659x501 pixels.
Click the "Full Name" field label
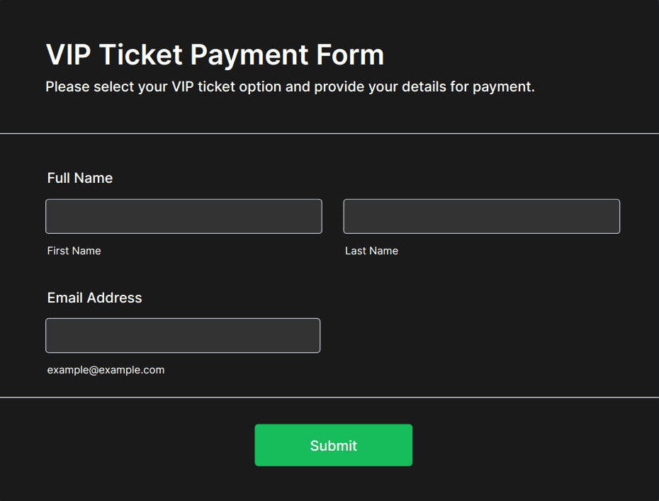click(x=80, y=178)
